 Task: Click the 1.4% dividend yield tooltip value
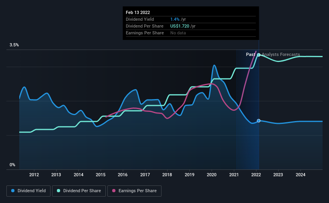[175, 19]
